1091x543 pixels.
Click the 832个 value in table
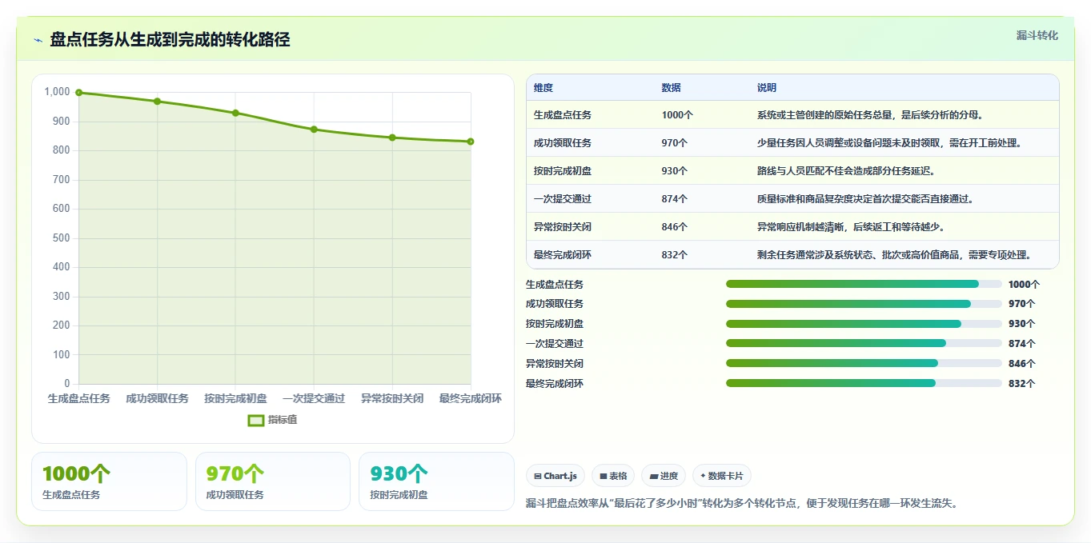point(675,255)
